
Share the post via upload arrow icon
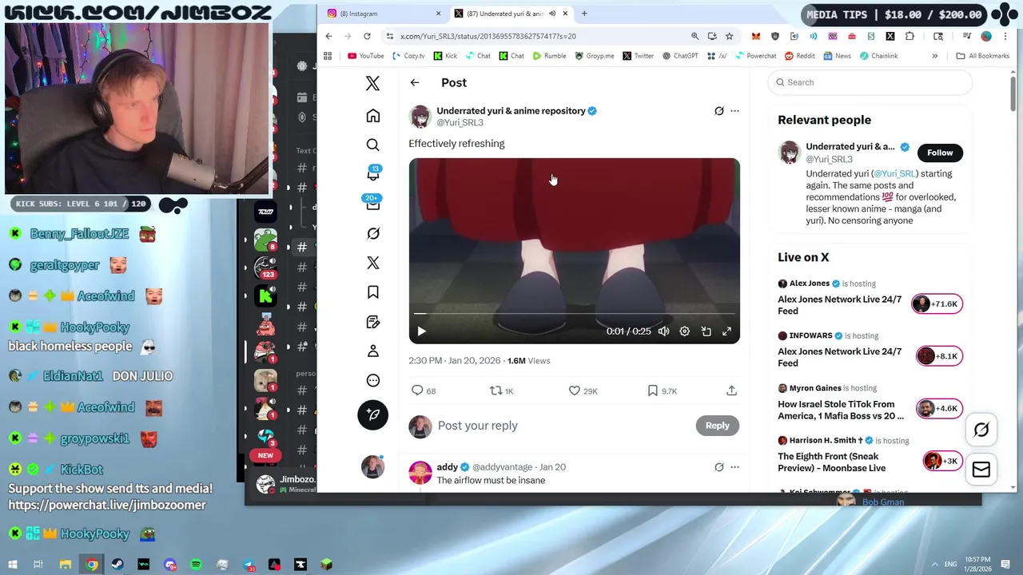[731, 391]
